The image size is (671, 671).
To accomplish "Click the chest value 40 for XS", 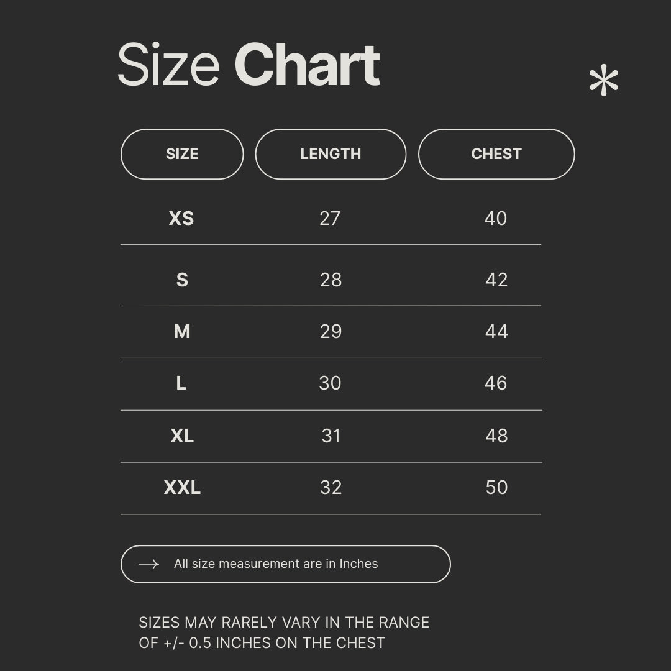I will pos(496,218).
